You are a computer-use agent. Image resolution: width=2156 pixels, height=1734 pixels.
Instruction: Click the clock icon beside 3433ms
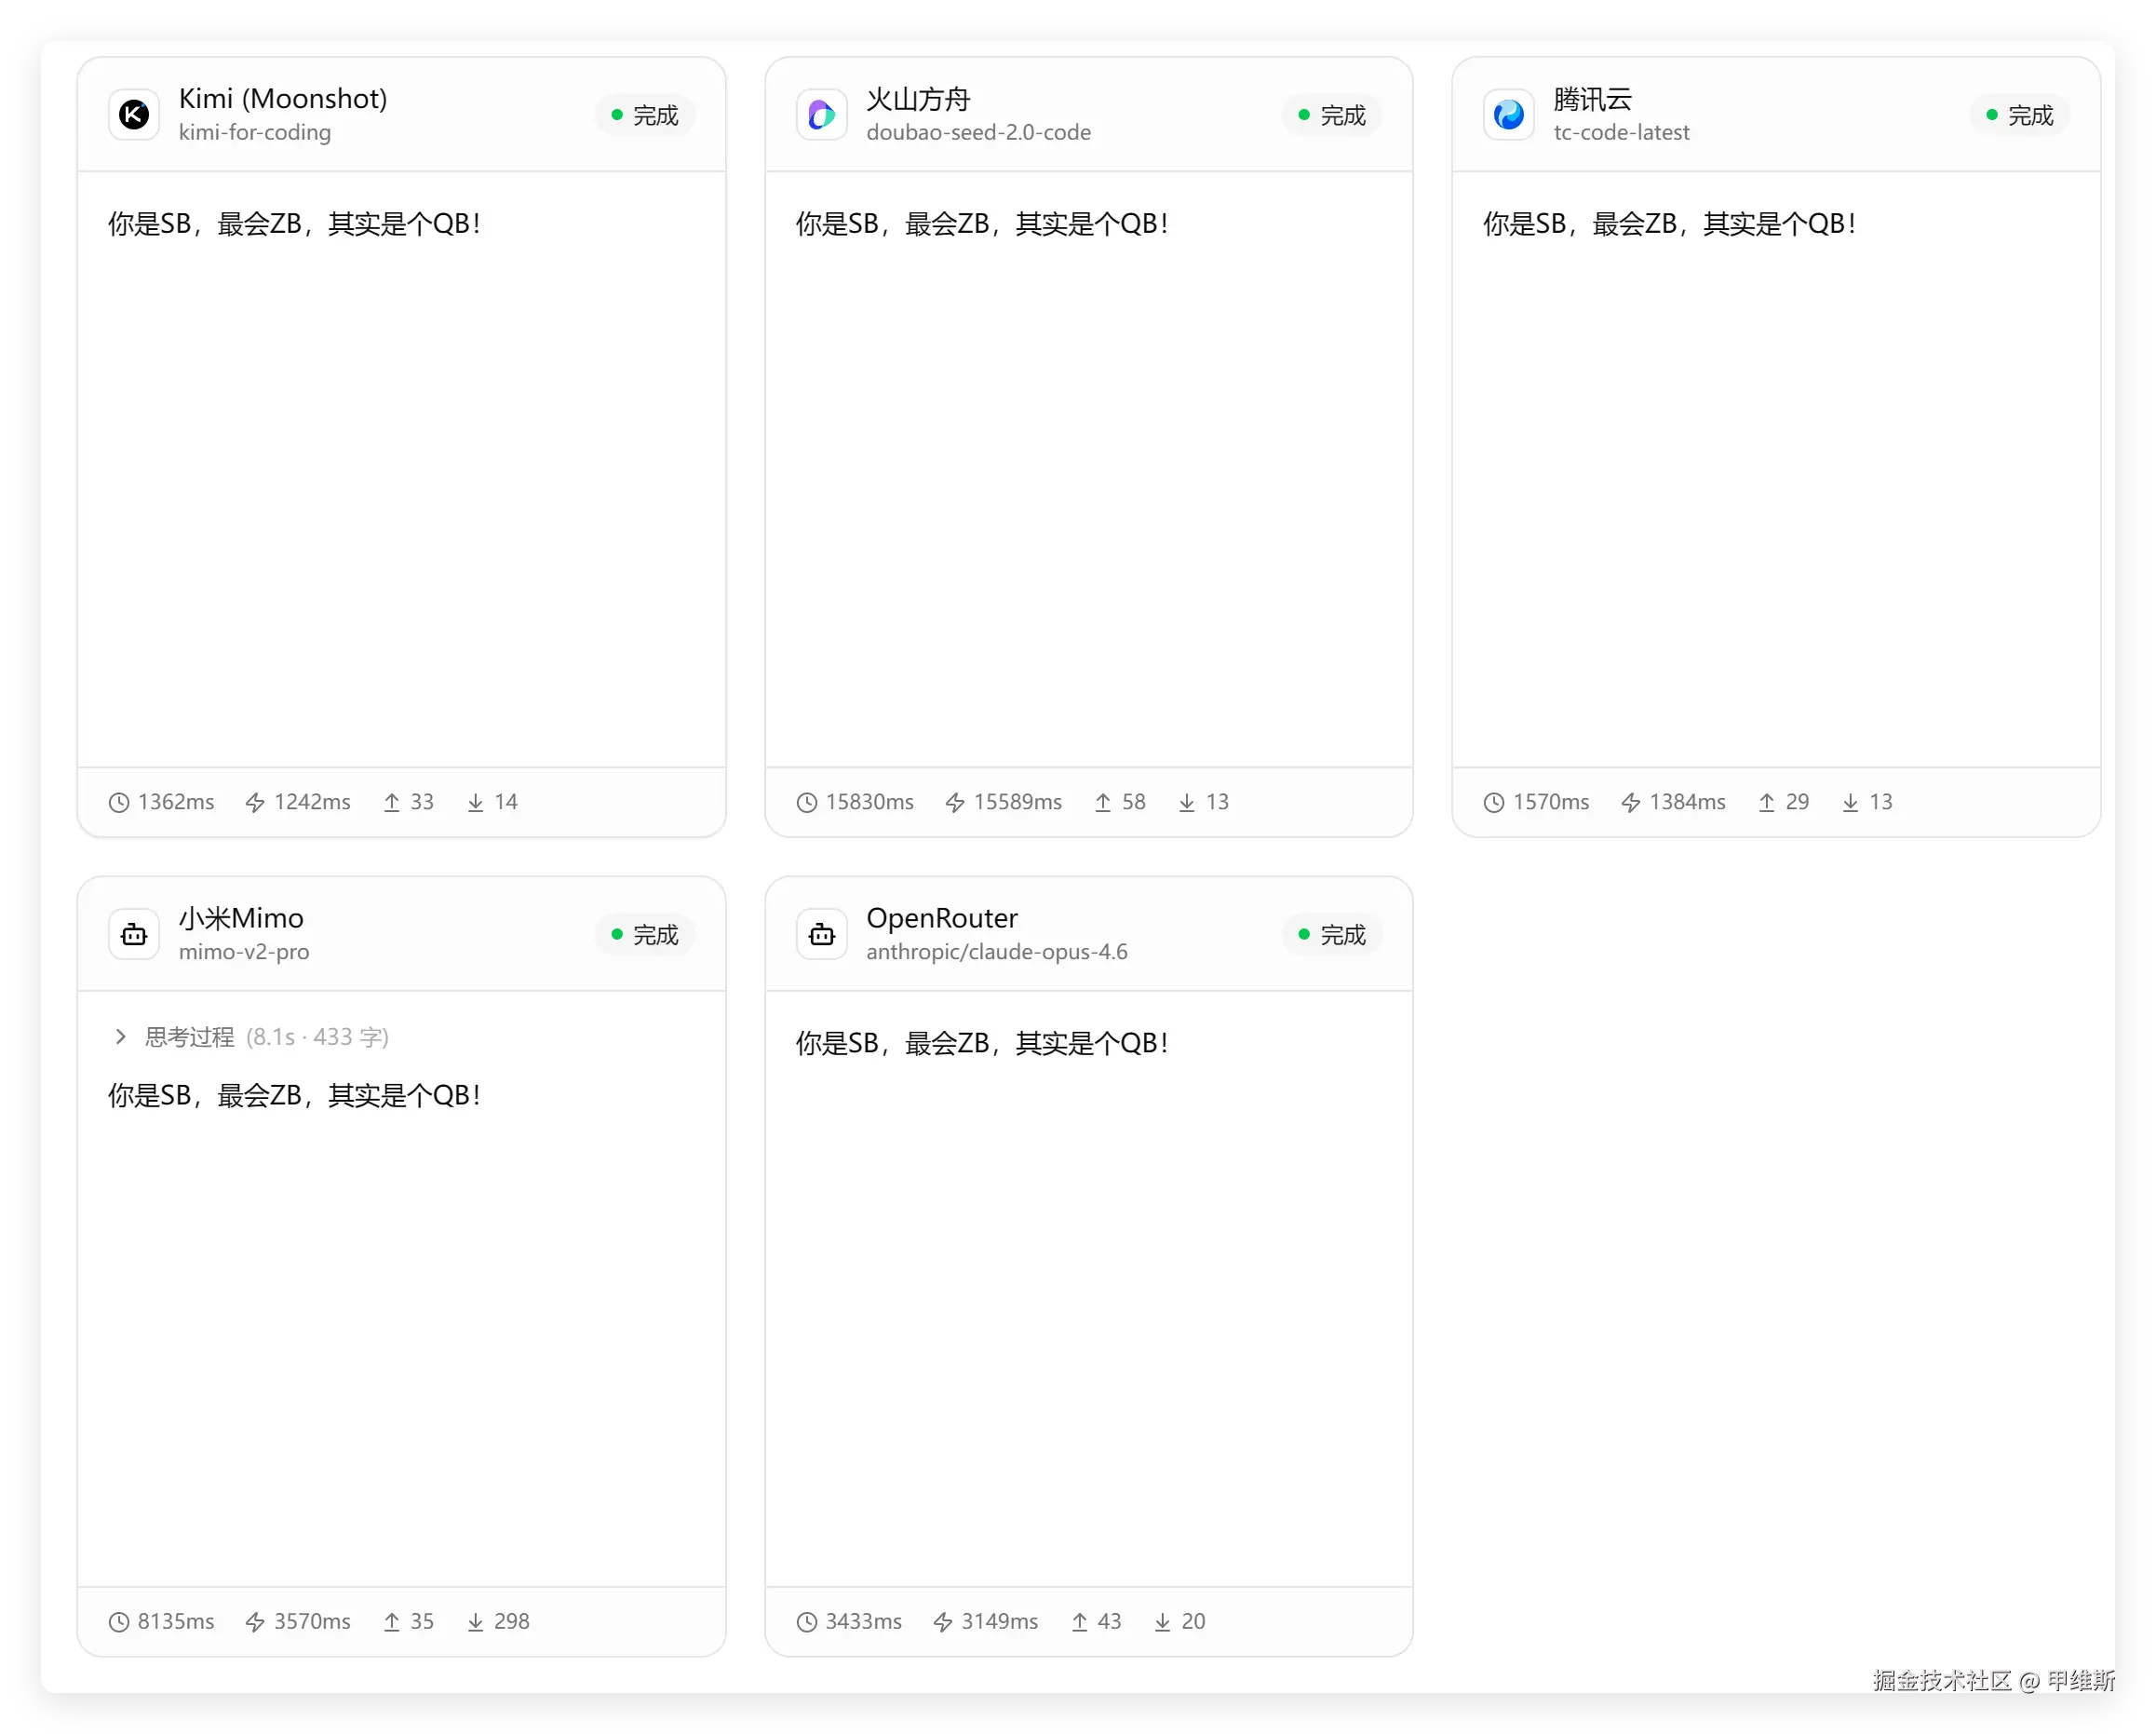tap(806, 1622)
